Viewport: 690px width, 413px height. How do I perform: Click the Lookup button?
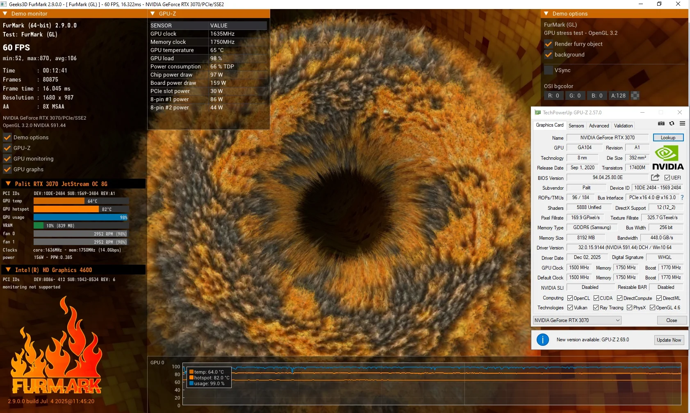(668, 138)
